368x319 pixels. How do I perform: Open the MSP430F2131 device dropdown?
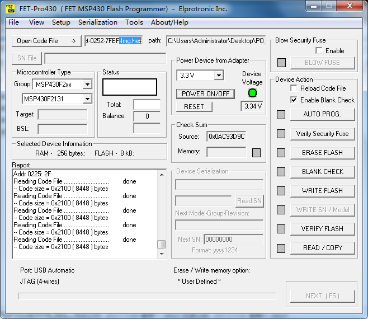point(88,99)
